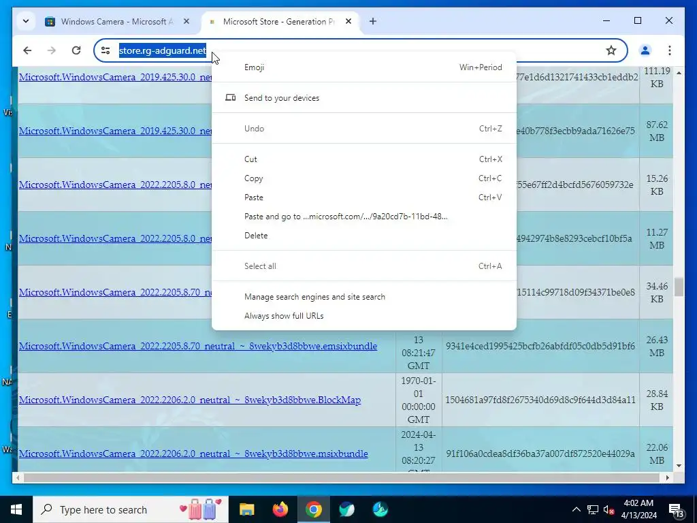Show hidden system tray icons
This screenshot has width=697, height=523.
[576, 509]
